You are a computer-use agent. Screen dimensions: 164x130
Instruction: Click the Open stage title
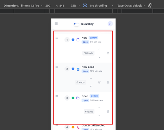tap(85, 96)
